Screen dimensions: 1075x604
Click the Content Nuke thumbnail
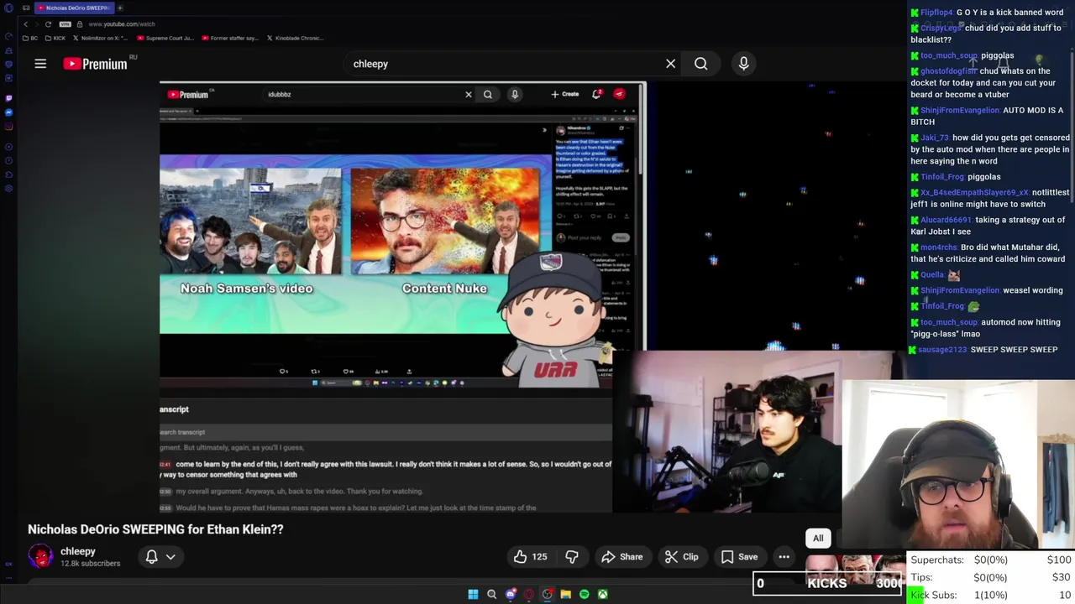[x=445, y=221]
